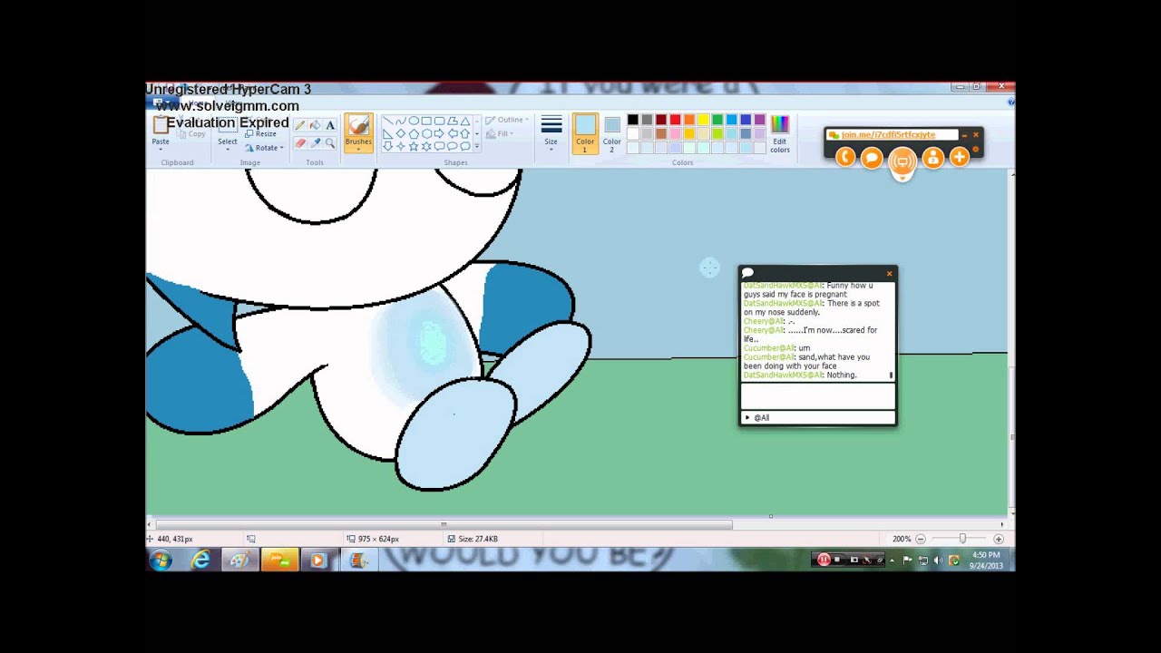
Task: Choose the Right arrow shape
Action: click(x=439, y=133)
